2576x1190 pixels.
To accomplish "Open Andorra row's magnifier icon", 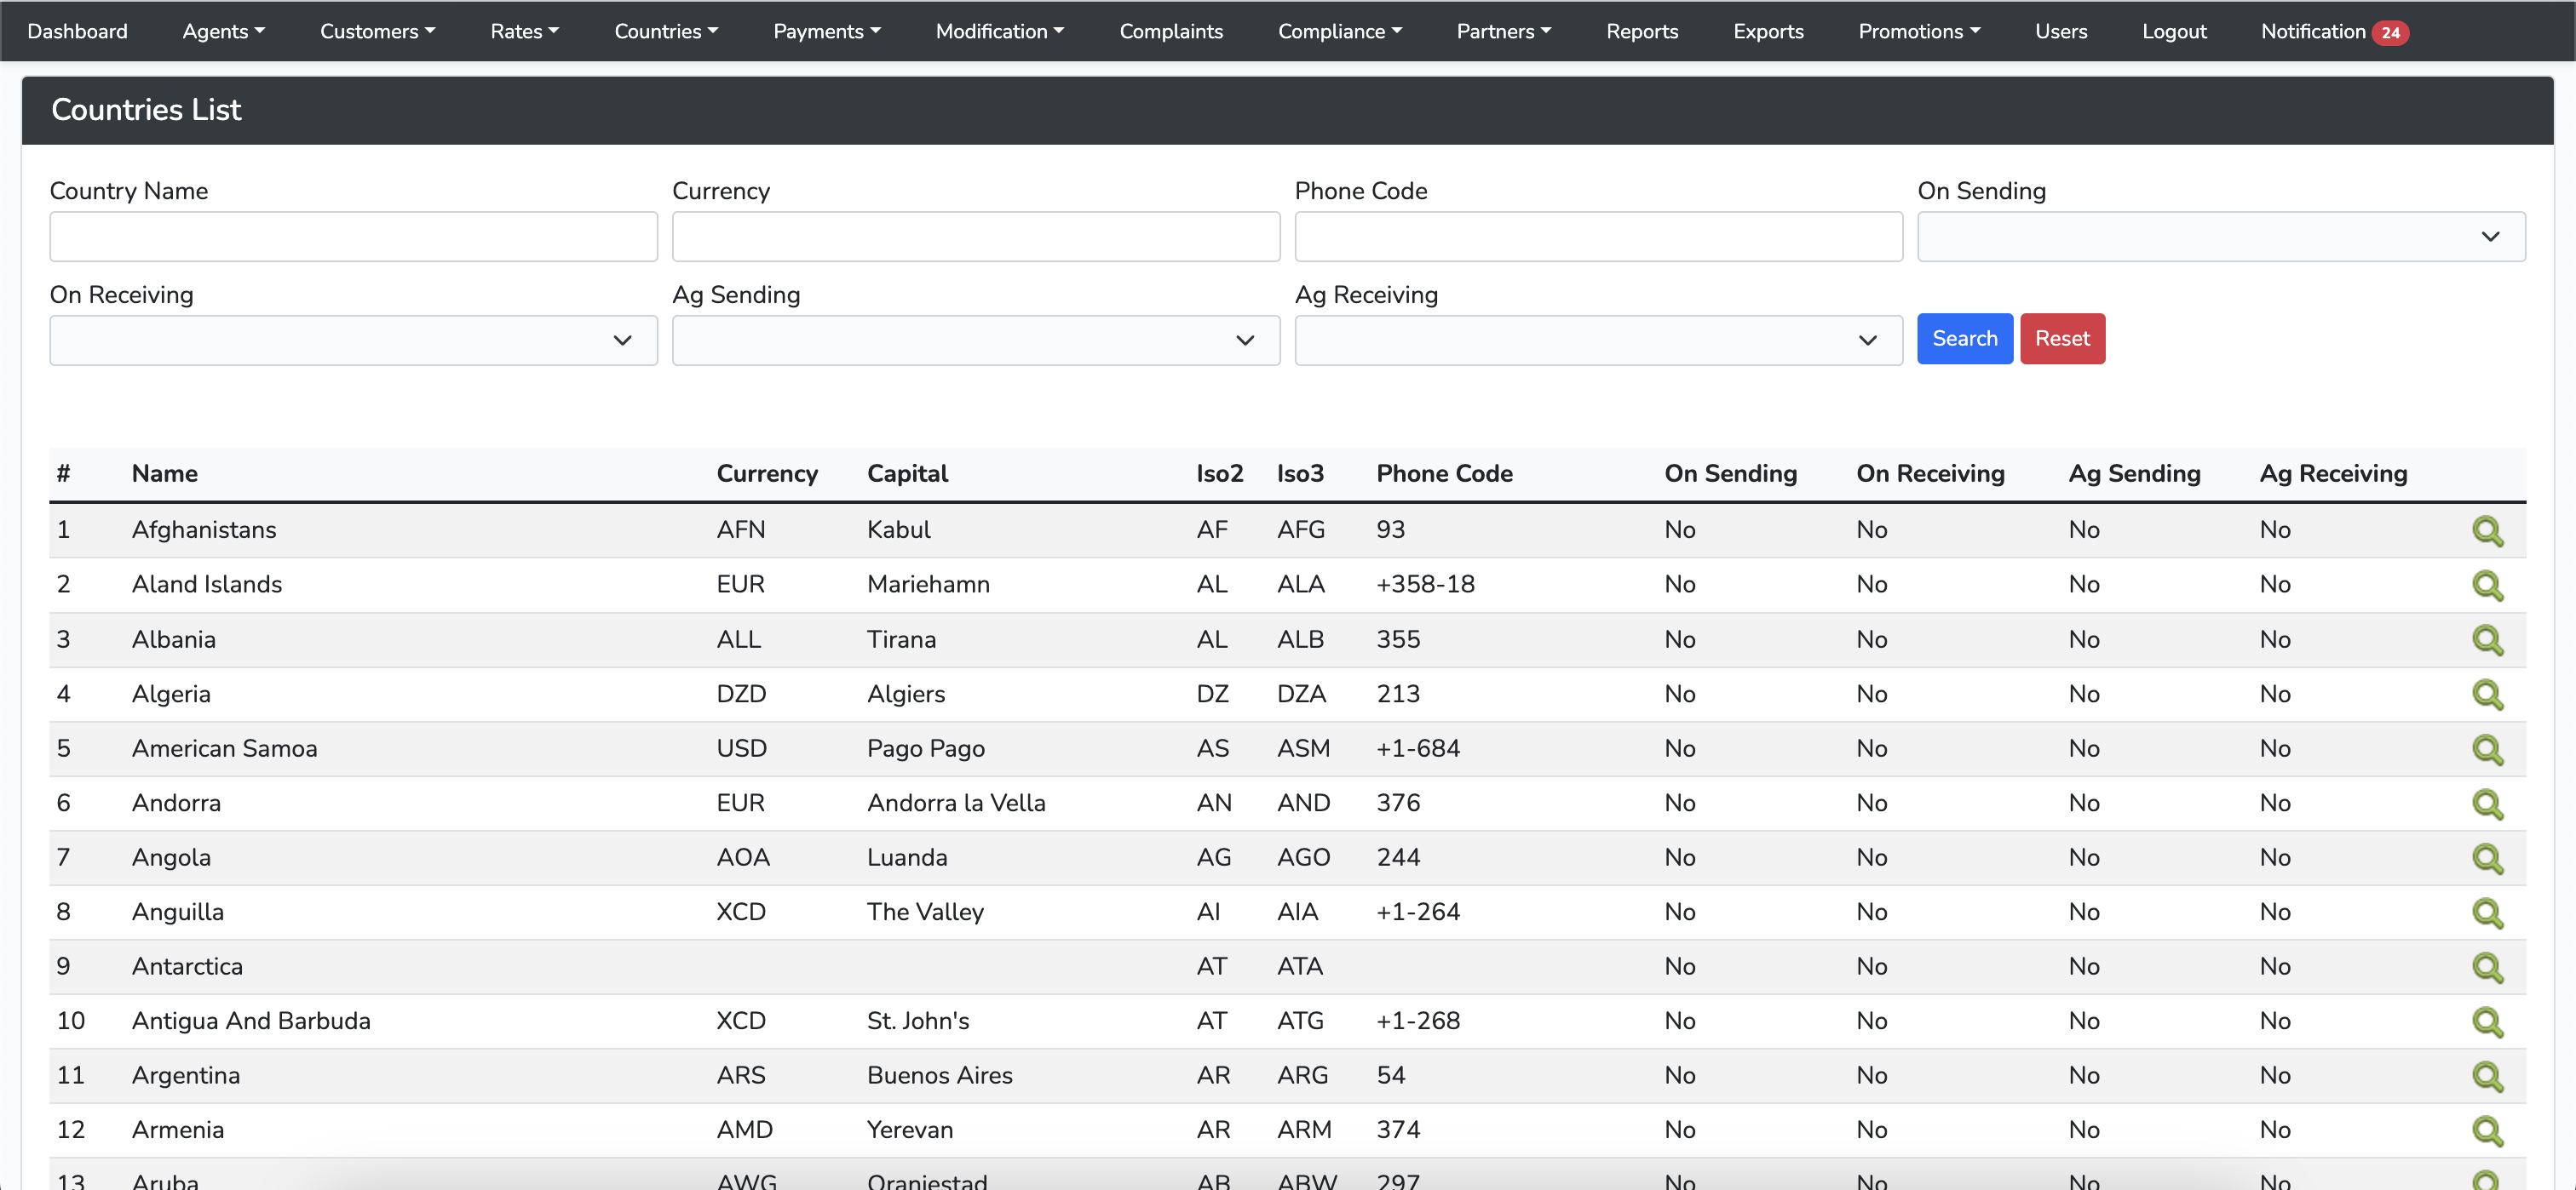I will tap(2487, 804).
